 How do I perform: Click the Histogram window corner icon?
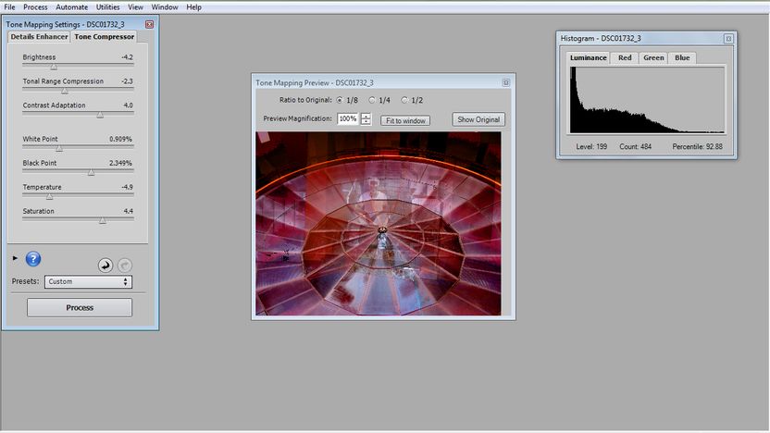pyautogui.click(x=728, y=38)
